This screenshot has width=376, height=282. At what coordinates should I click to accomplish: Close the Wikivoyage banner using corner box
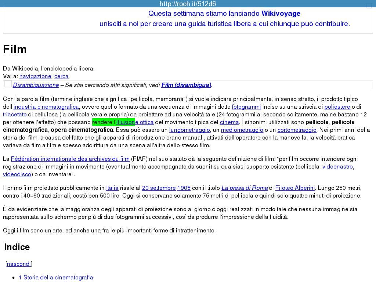tap(369, 6)
